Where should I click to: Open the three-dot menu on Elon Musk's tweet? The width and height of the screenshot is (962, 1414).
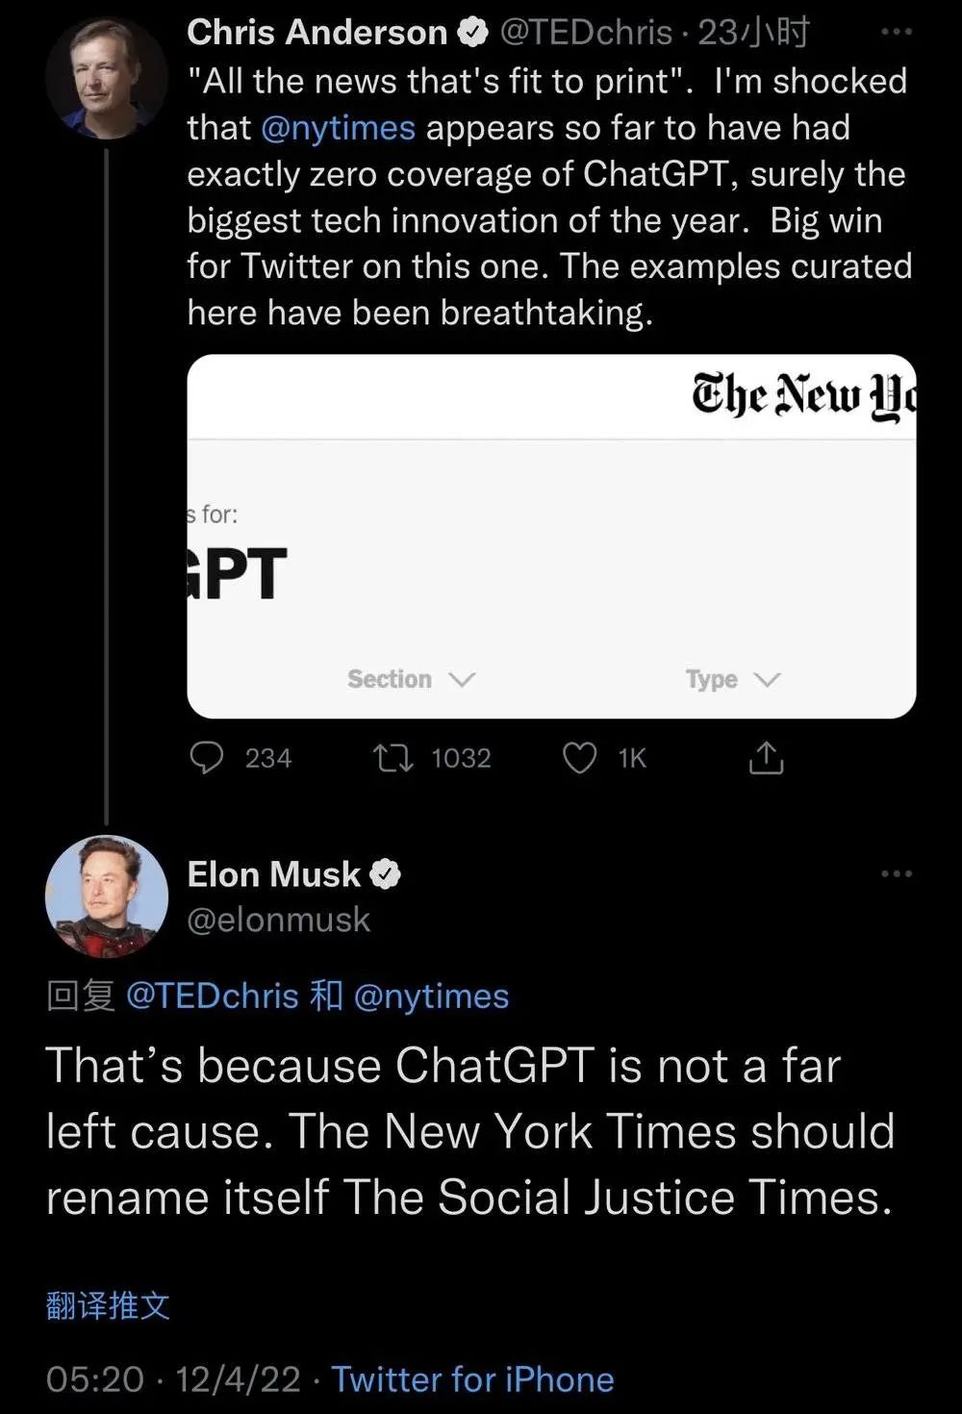tap(897, 873)
